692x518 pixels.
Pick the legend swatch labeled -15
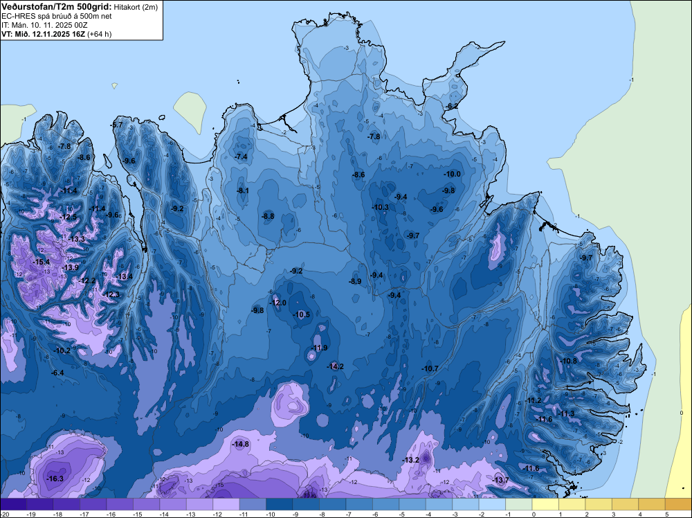tap(146, 504)
